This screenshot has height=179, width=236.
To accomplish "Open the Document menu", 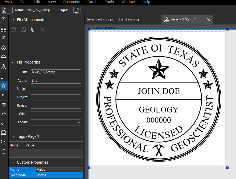I will [72, 2].
